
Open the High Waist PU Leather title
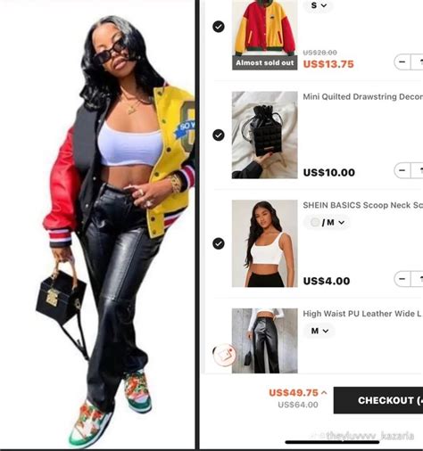[363, 314]
